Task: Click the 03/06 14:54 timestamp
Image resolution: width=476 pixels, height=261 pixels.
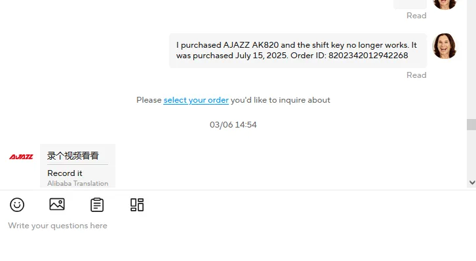Action: pyautogui.click(x=233, y=125)
